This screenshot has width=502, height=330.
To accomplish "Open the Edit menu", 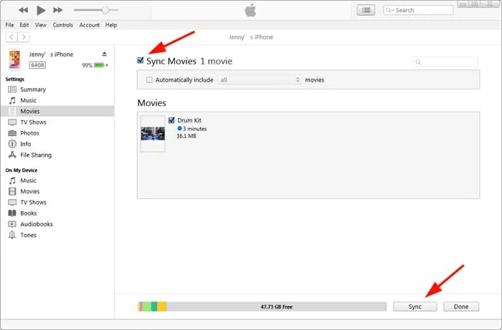I will (24, 25).
